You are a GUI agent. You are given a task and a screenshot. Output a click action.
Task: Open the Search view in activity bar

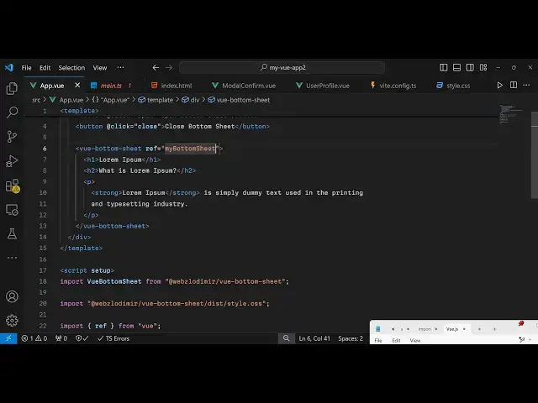click(x=12, y=113)
